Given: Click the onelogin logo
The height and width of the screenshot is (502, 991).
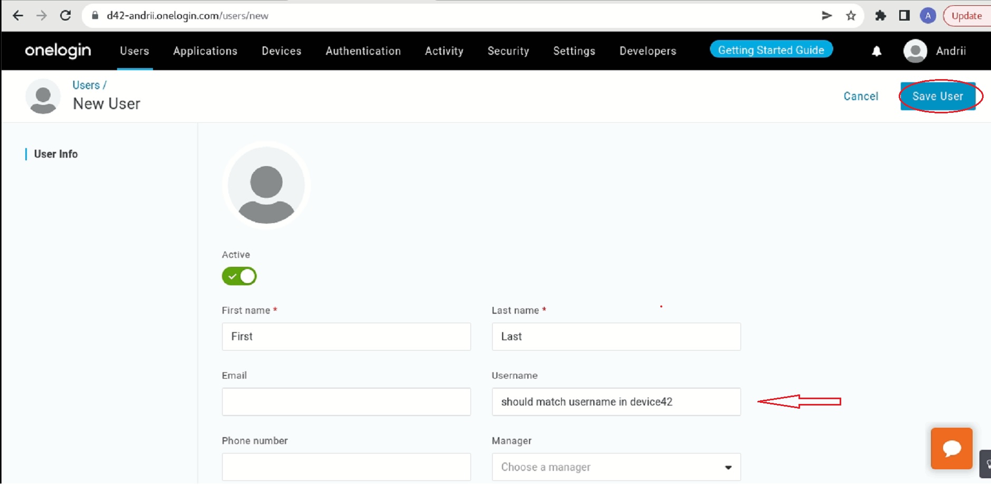Looking at the screenshot, I should click(58, 51).
